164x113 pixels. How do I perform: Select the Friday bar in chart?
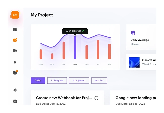98,49
